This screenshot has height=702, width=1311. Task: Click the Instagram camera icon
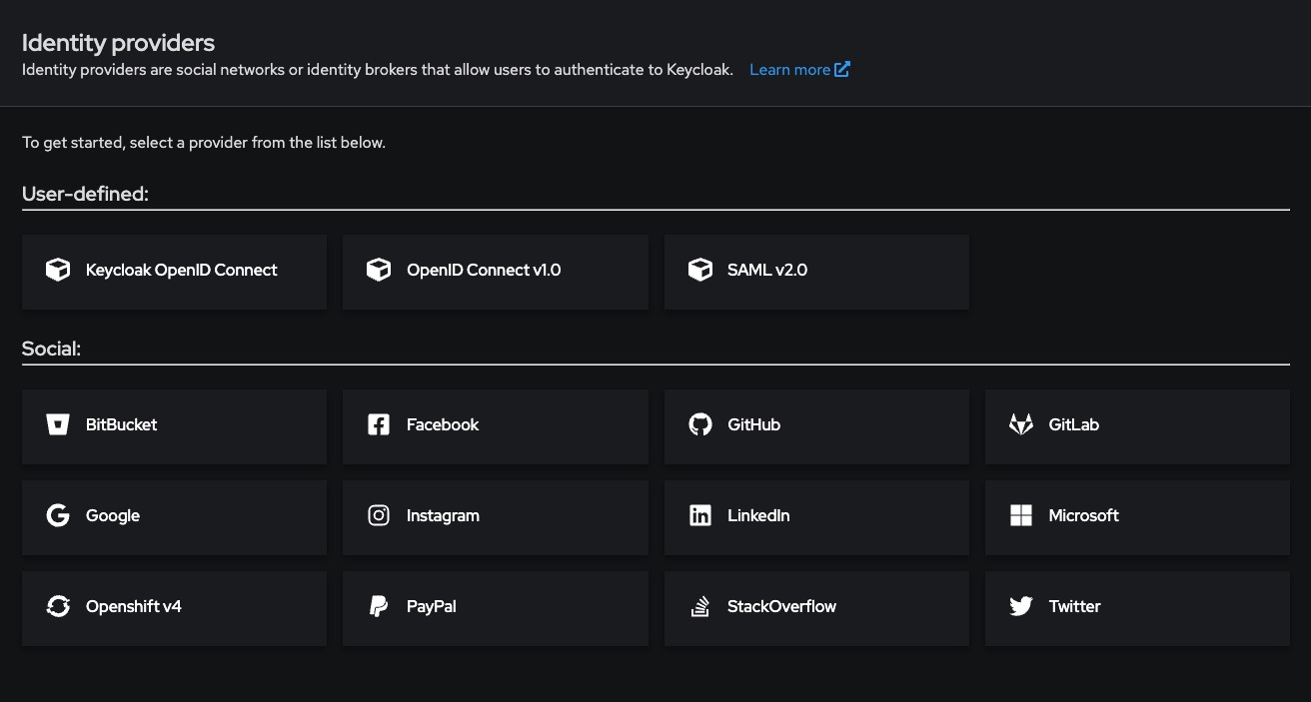(x=379, y=515)
